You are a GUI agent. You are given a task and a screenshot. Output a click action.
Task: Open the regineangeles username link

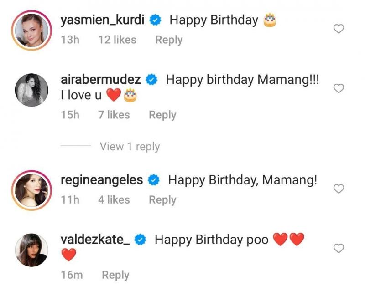[x=102, y=180]
